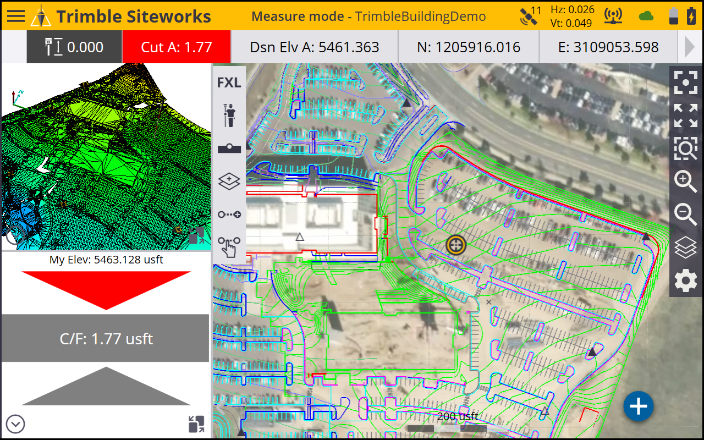Open the add layer stack tool
This screenshot has height=440, width=704.
tap(229, 181)
